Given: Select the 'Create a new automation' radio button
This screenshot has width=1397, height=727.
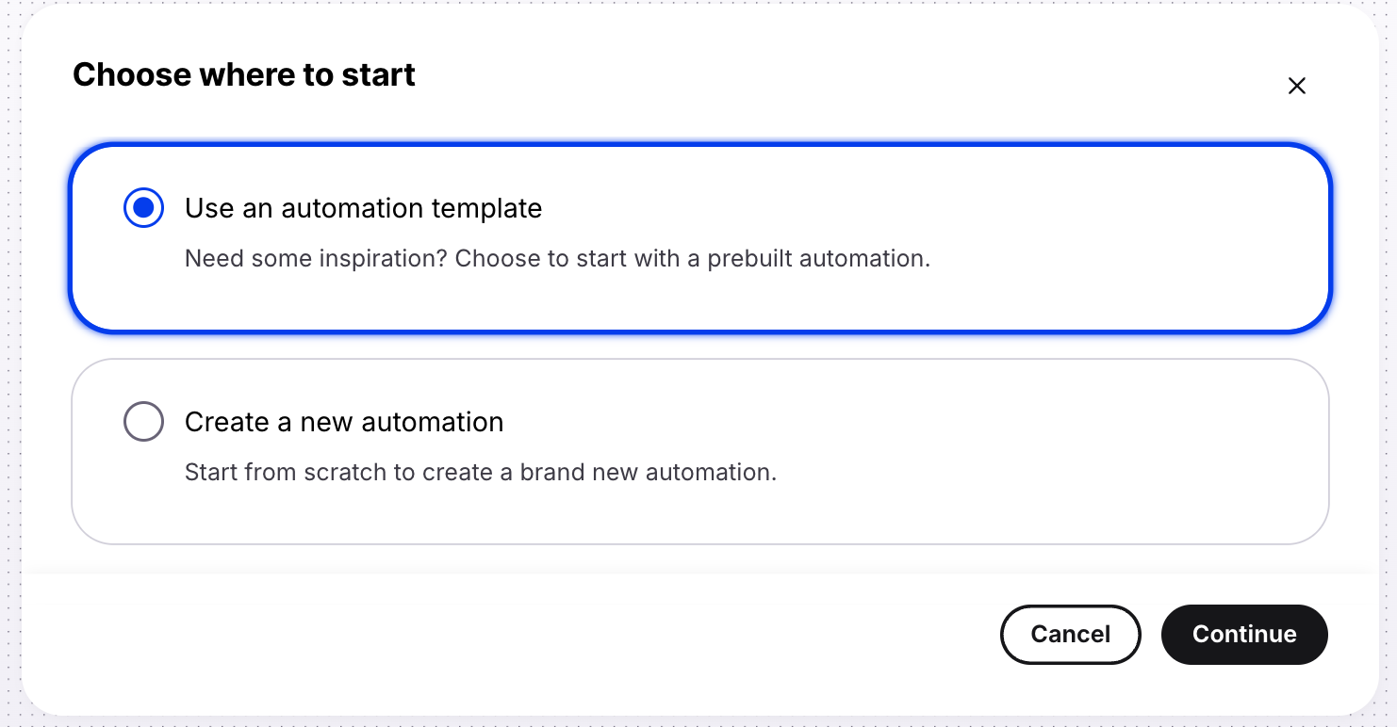Looking at the screenshot, I should click(143, 422).
